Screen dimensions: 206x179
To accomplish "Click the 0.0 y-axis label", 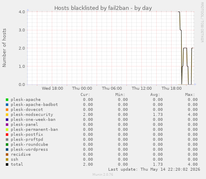I will [x=22, y=84].
